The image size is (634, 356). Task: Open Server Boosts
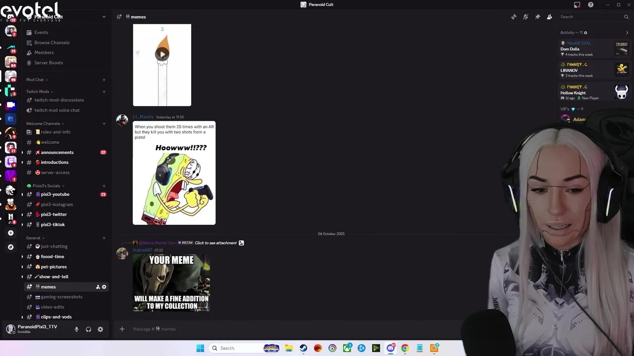pyautogui.click(x=48, y=63)
